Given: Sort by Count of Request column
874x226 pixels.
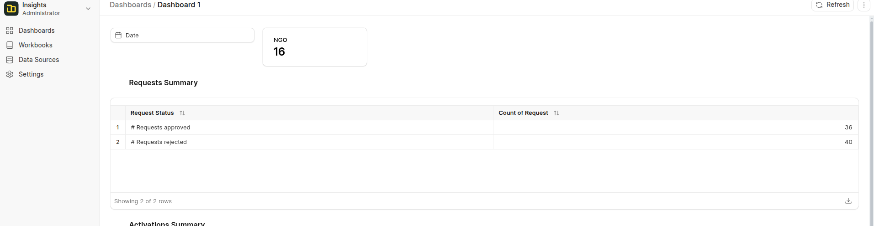Looking at the screenshot, I should tap(556, 113).
